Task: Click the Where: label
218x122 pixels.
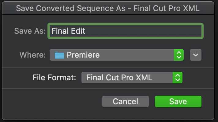Action: coord(32,55)
